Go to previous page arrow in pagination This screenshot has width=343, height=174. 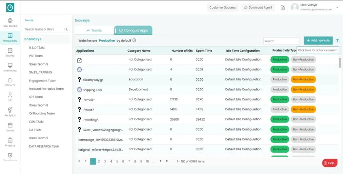click(85, 161)
